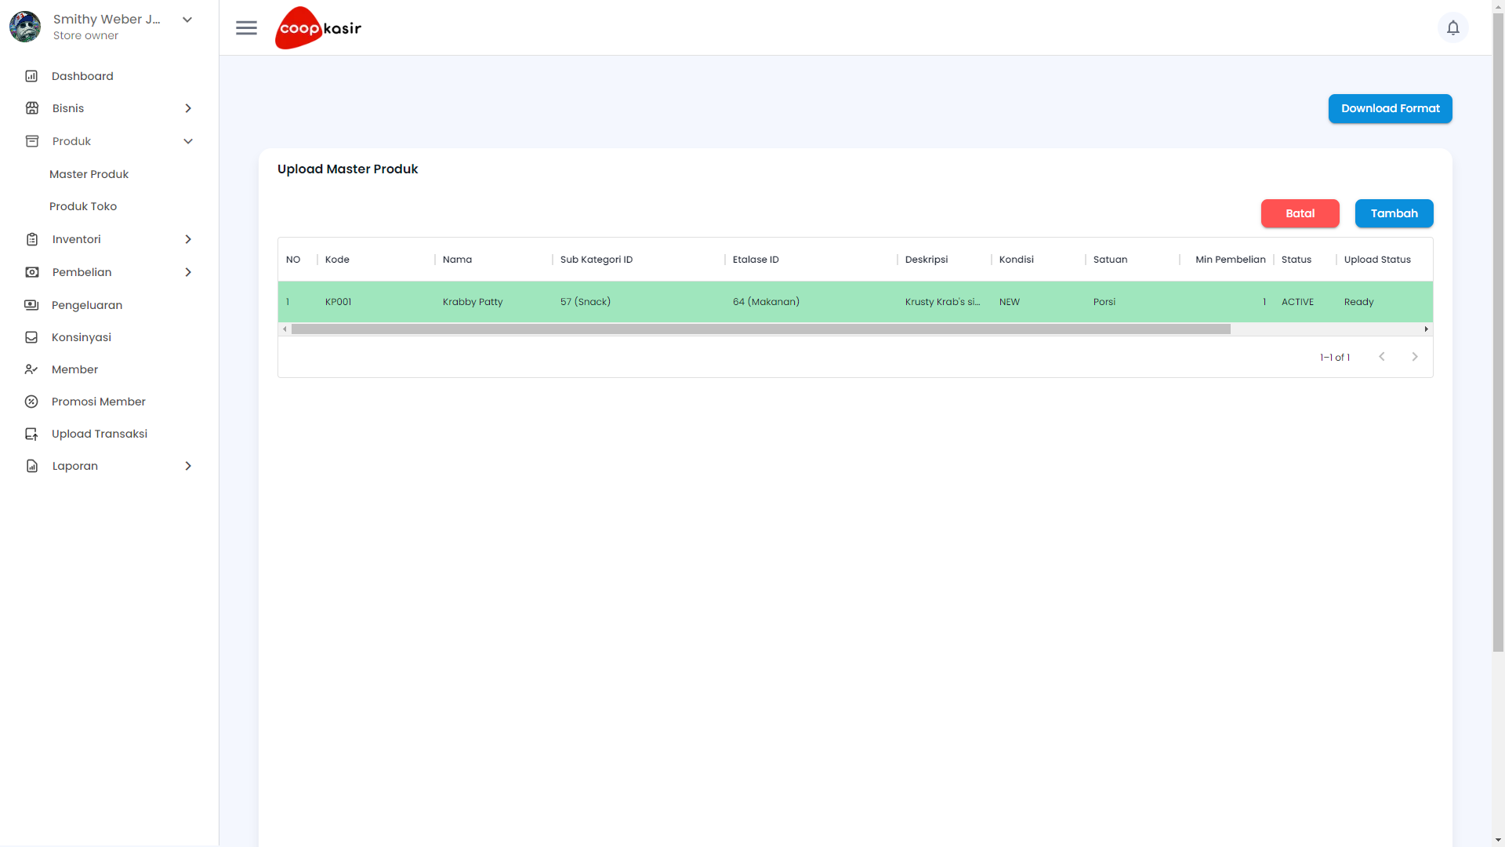
Task: Expand the Pembelian submenu chevron
Action: pyautogui.click(x=188, y=272)
